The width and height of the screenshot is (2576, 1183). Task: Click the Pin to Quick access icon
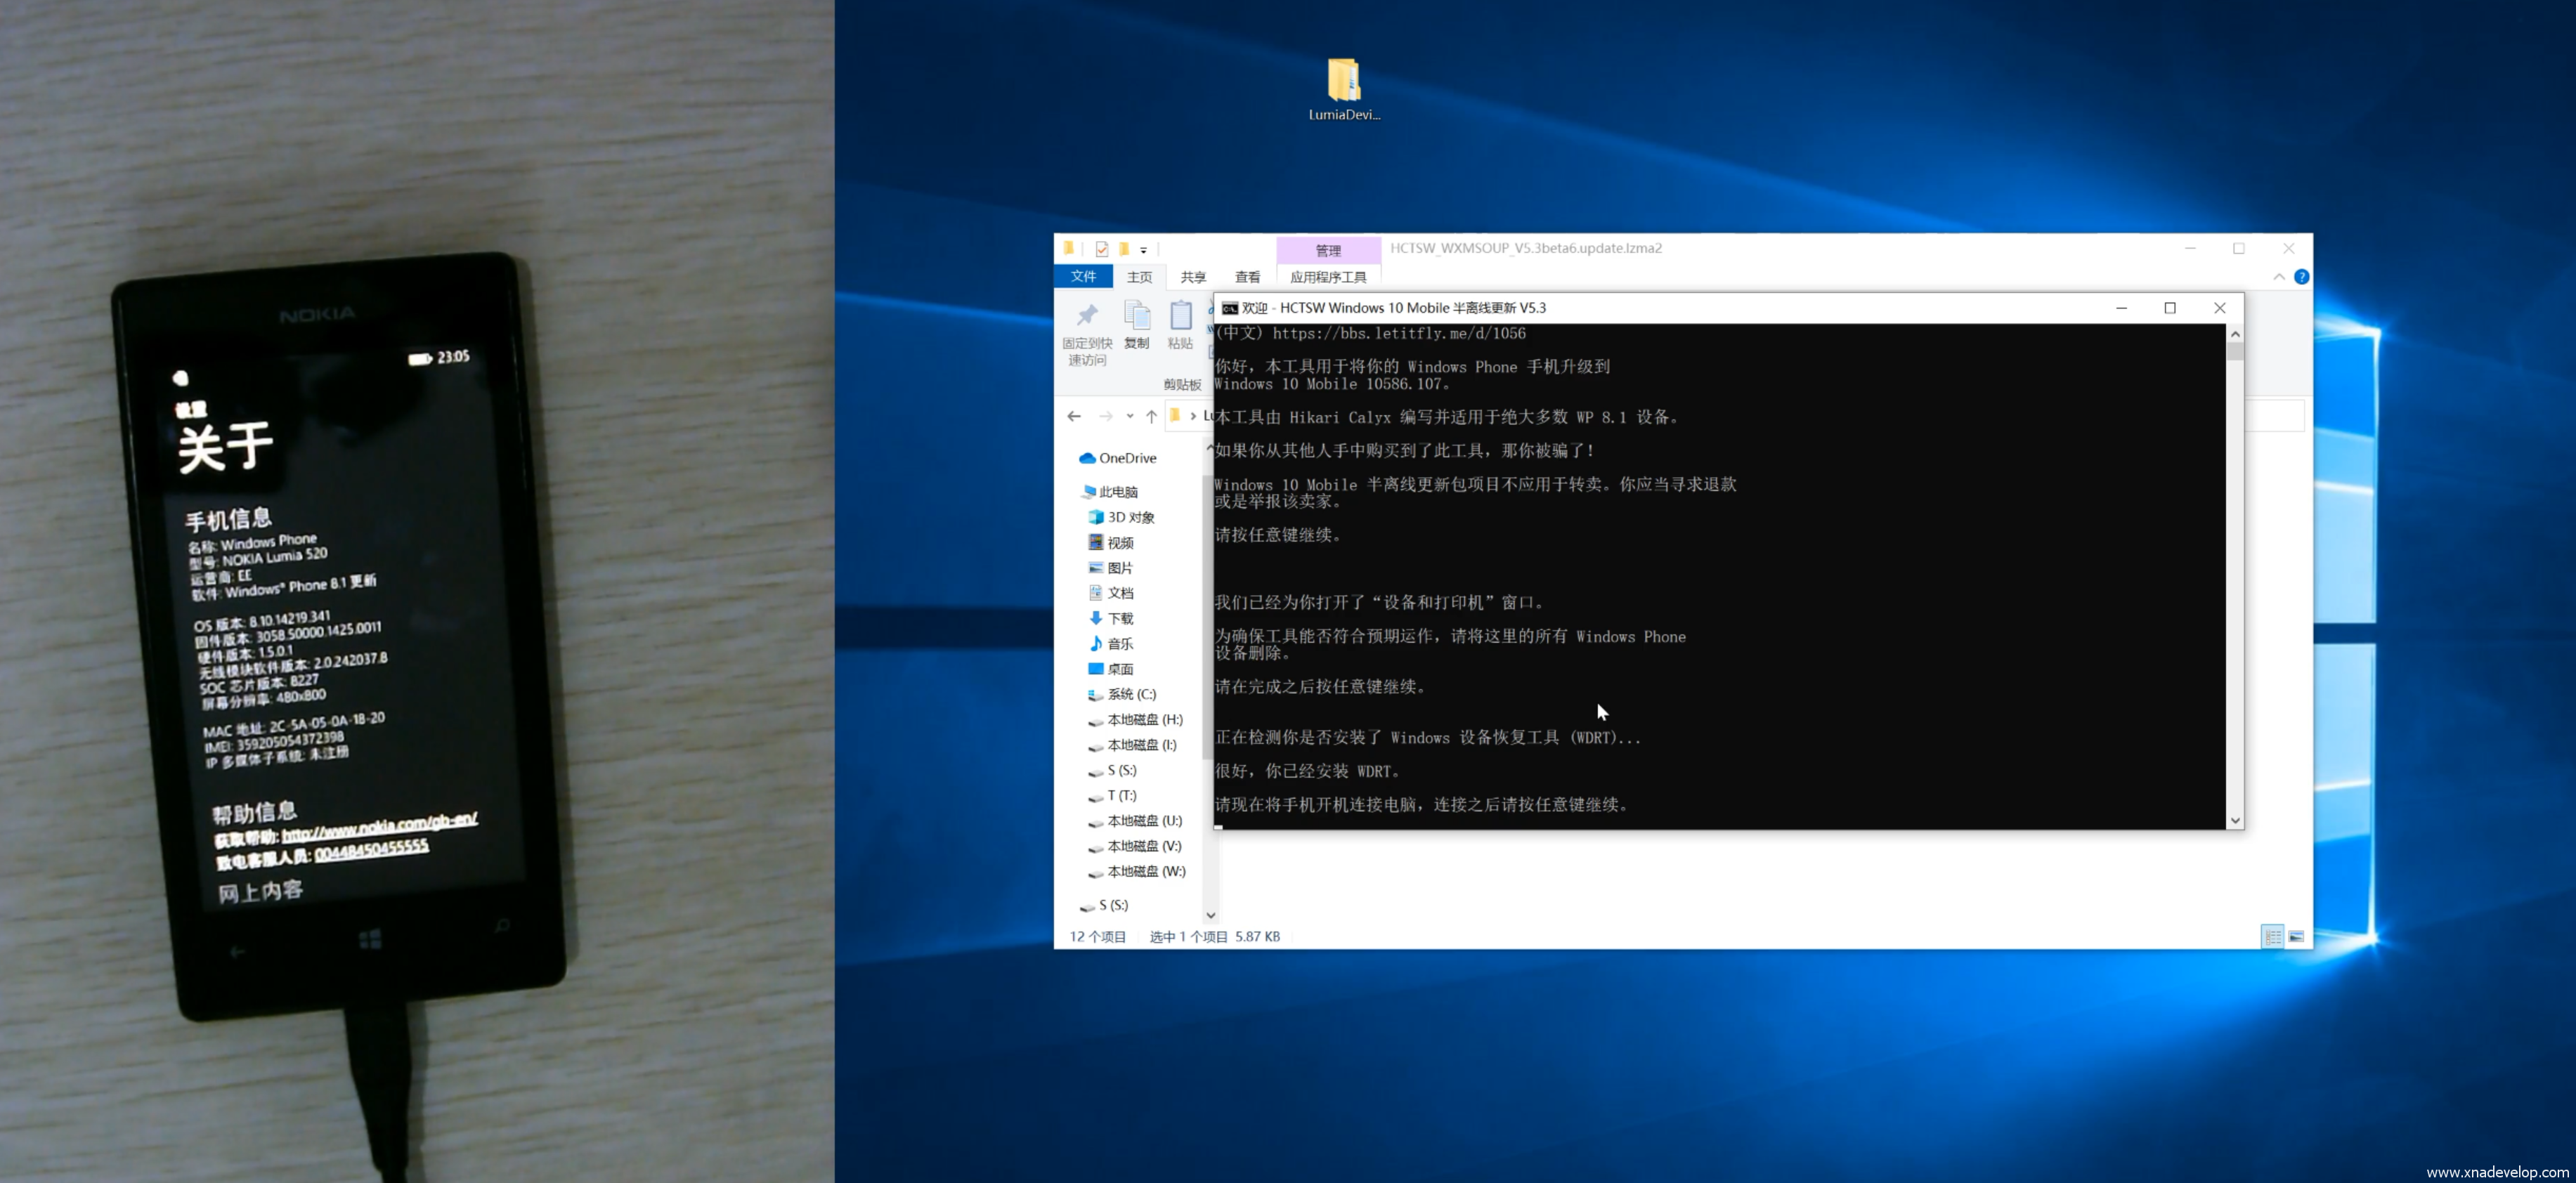(1087, 317)
